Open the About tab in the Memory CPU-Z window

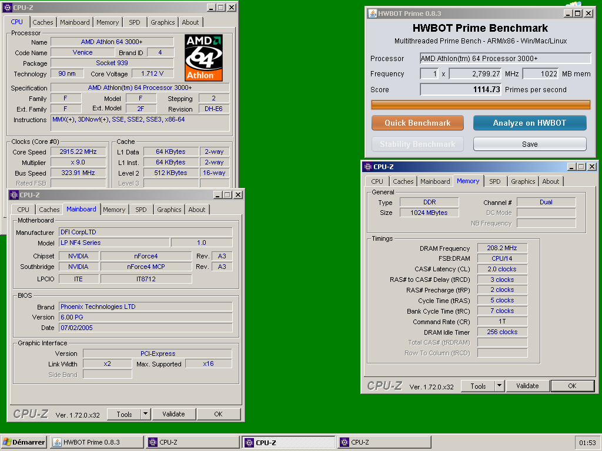point(550,181)
